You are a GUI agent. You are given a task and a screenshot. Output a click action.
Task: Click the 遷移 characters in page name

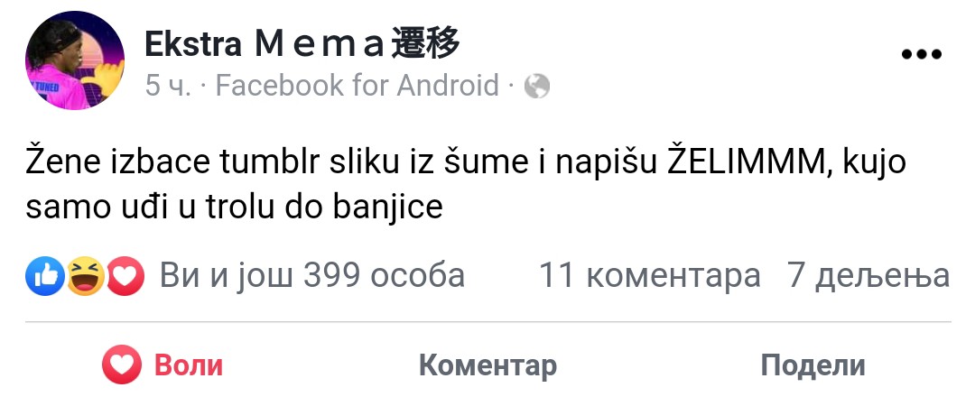[x=425, y=45]
